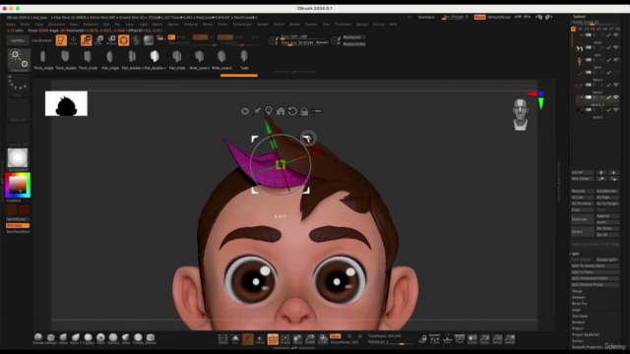Expand the Remesh section
Screen dimensions: 630x354
(x=579, y=323)
